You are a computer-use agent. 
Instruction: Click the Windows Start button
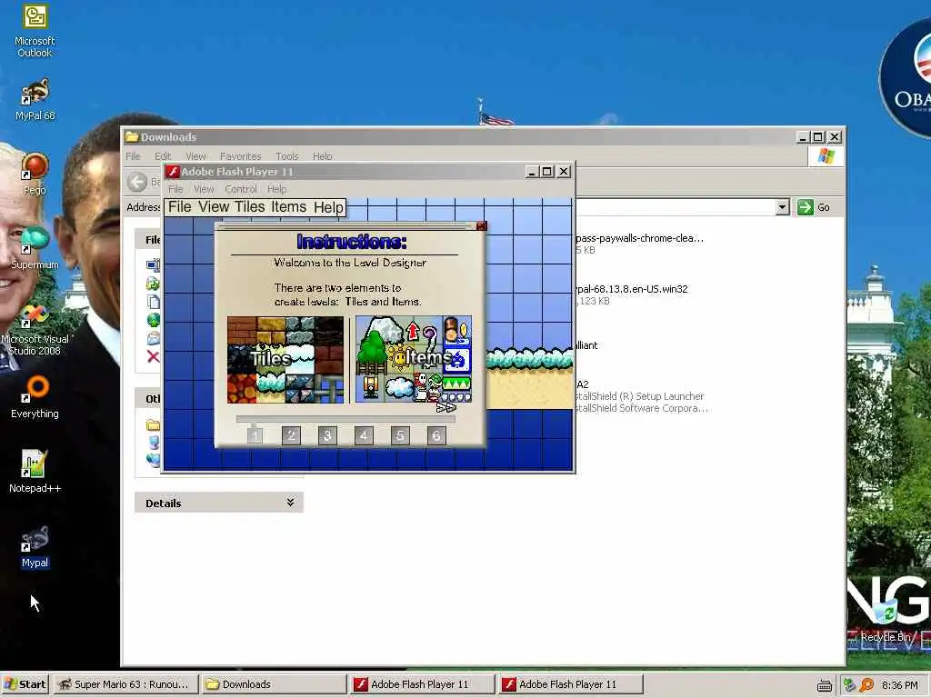25,684
